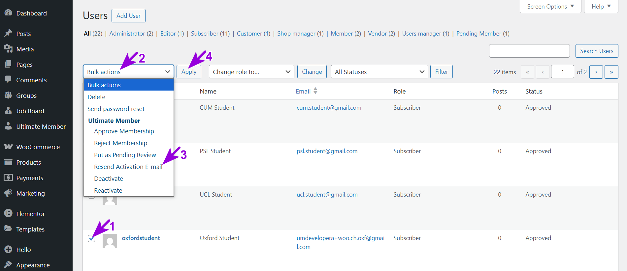Click oxfordstudent avatar image
Viewport: 627px width, 271px height.
point(110,241)
